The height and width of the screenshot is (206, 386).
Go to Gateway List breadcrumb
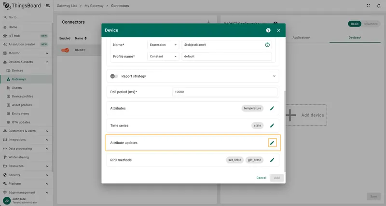[x=67, y=6]
